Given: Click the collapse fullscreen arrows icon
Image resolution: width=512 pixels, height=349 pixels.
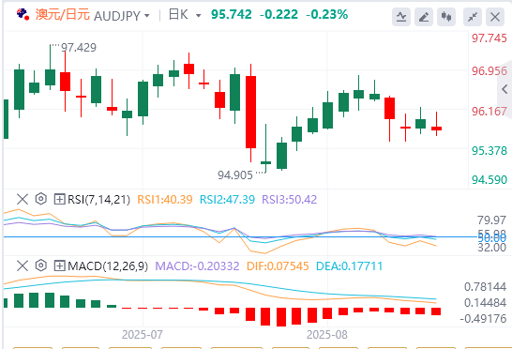Looking at the screenshot, I should [473, 17].
